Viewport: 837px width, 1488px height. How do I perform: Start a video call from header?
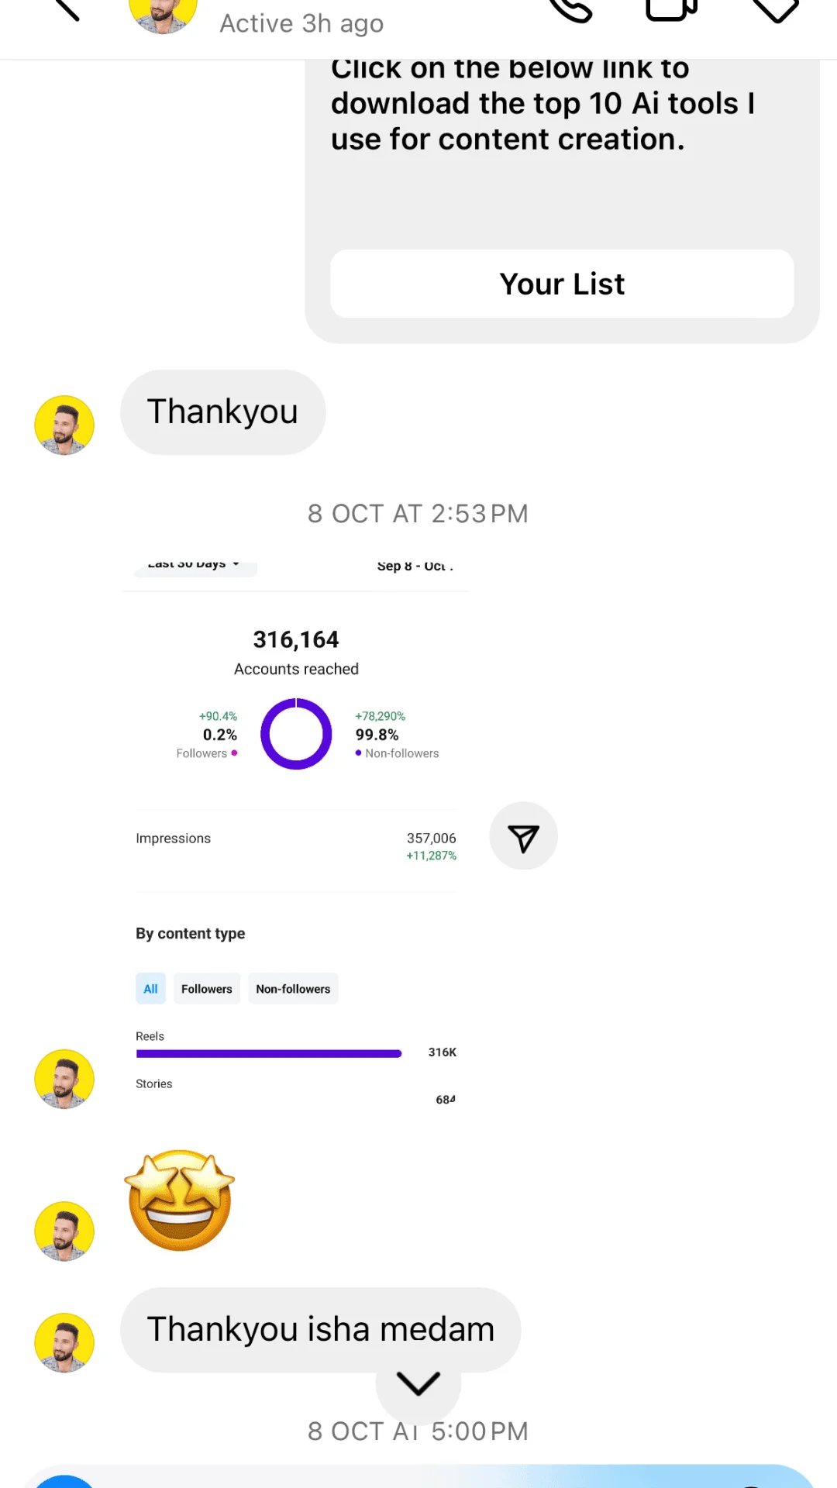[x=671, y=9]
